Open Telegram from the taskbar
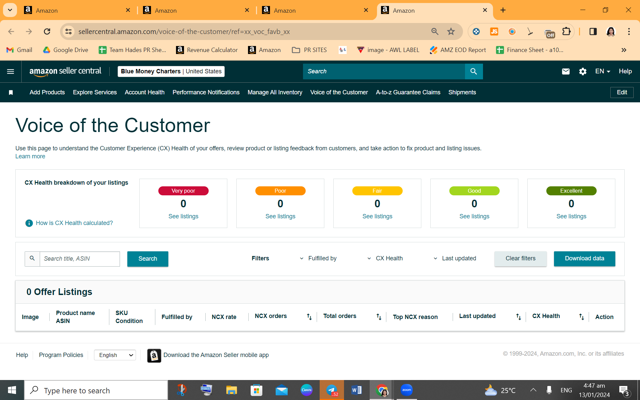Screen dimensions: 640x400 point(332,390)
